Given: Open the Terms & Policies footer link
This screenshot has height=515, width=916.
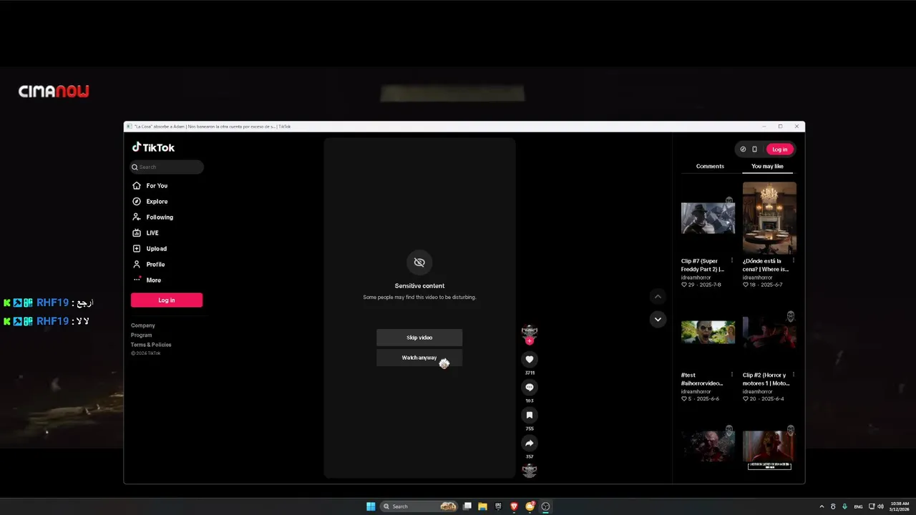Looking at the screenshot, I should [151, 345].
